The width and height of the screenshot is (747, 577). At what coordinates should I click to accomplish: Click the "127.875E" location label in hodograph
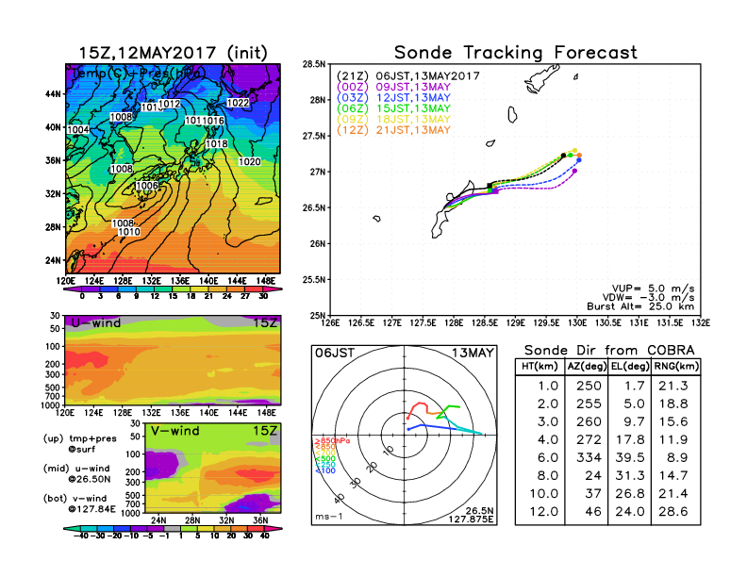pyautogui.click(x=471, y=519)
